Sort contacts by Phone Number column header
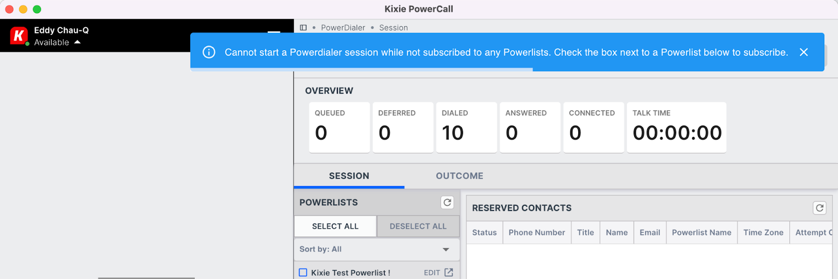Screen dimensions: 838x279 (x=537, y=233)
